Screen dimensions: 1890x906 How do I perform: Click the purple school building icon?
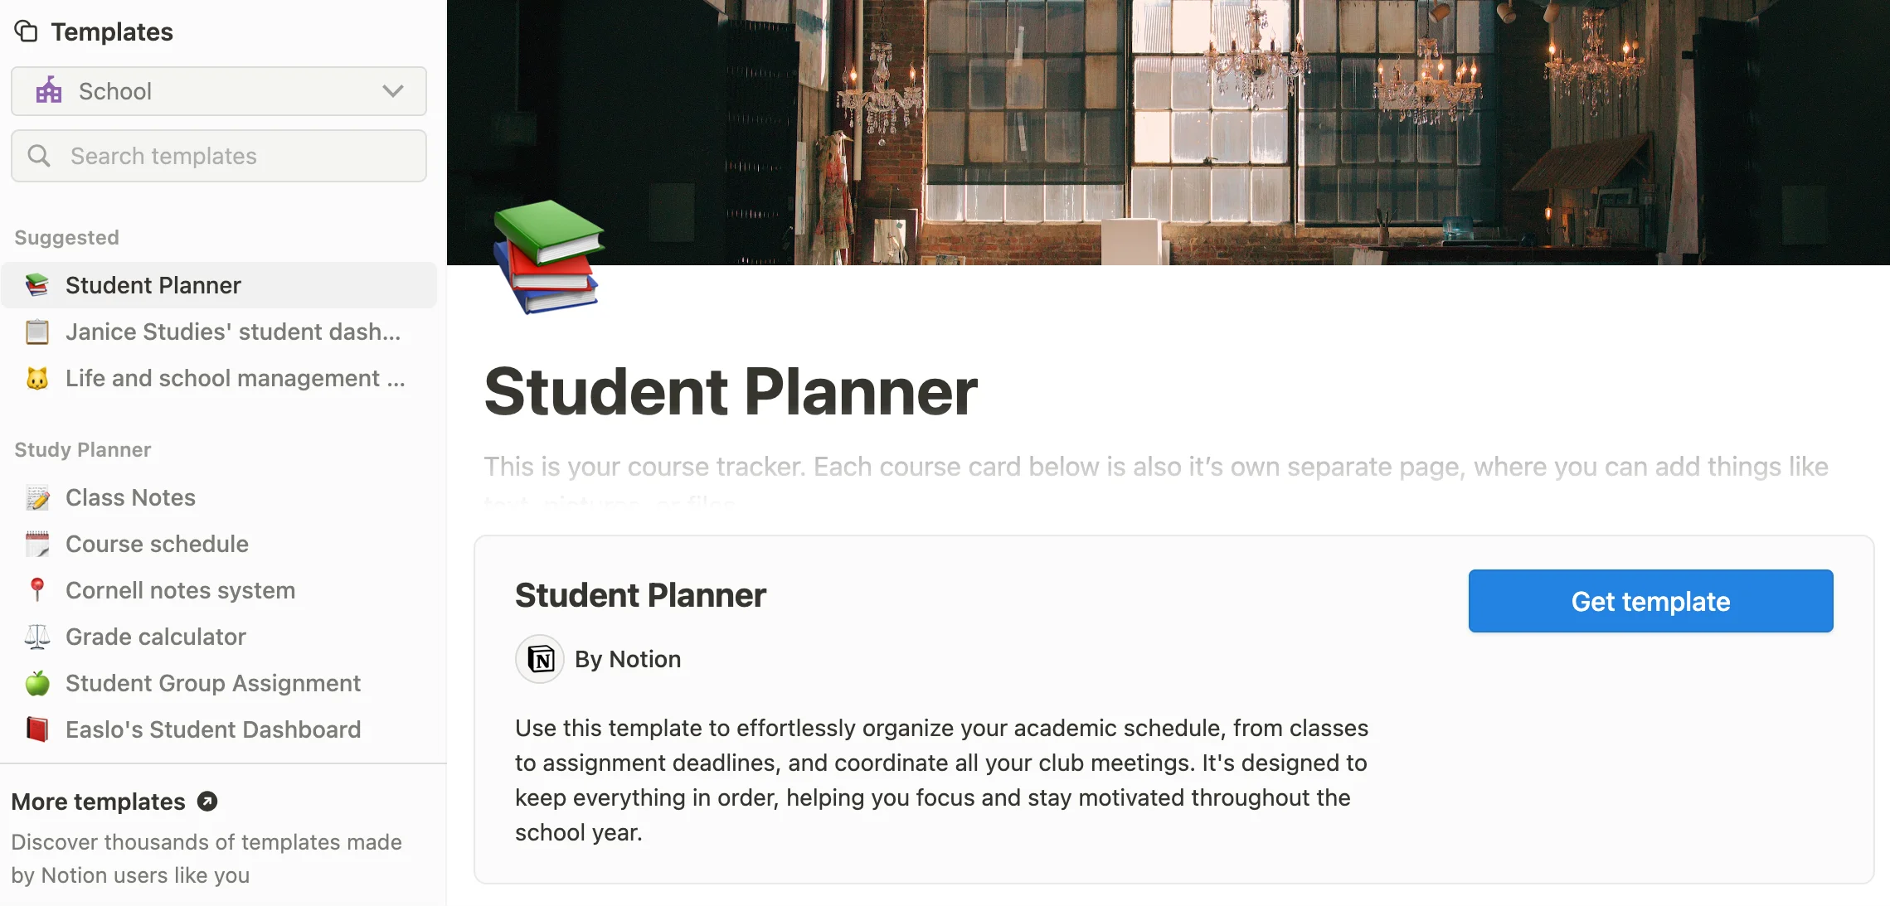[x=49, y=90]
